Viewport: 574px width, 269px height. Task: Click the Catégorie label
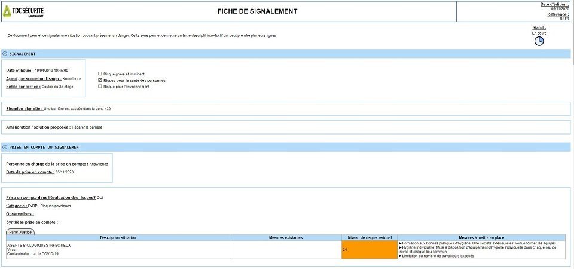17,206
